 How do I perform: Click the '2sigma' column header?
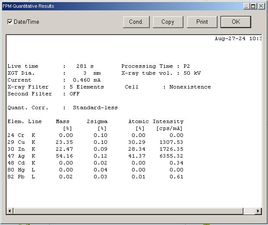click(97, 121)
